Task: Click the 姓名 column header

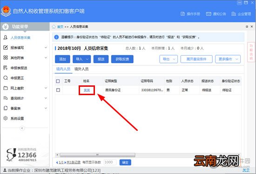Action: 86,81
